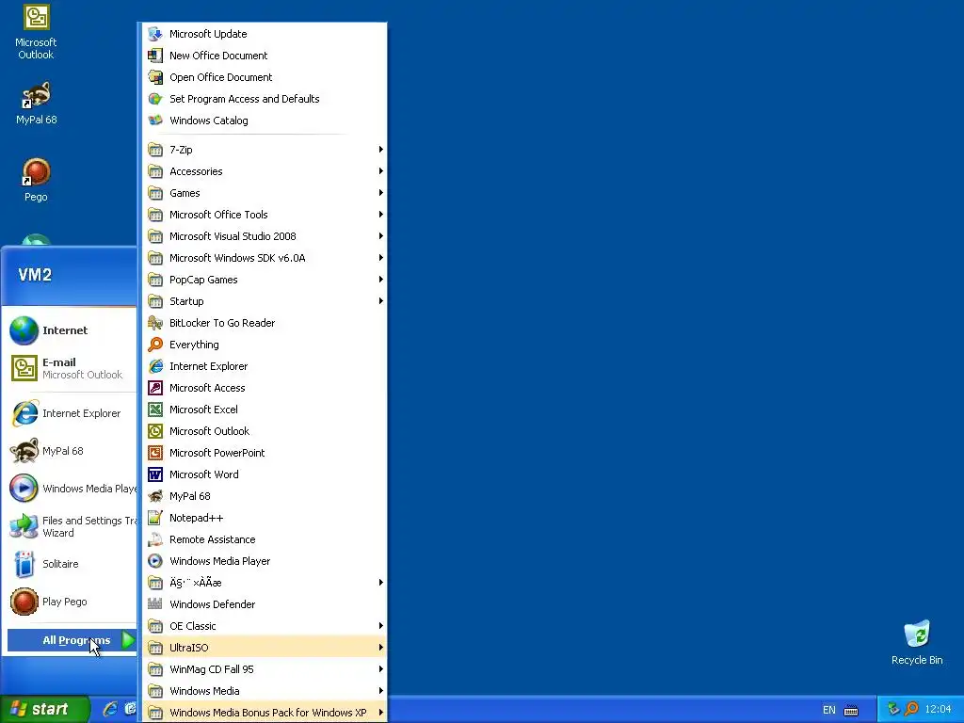Launch Play Pego from start menu
964x723 pixels.
[x=71, y=602]
